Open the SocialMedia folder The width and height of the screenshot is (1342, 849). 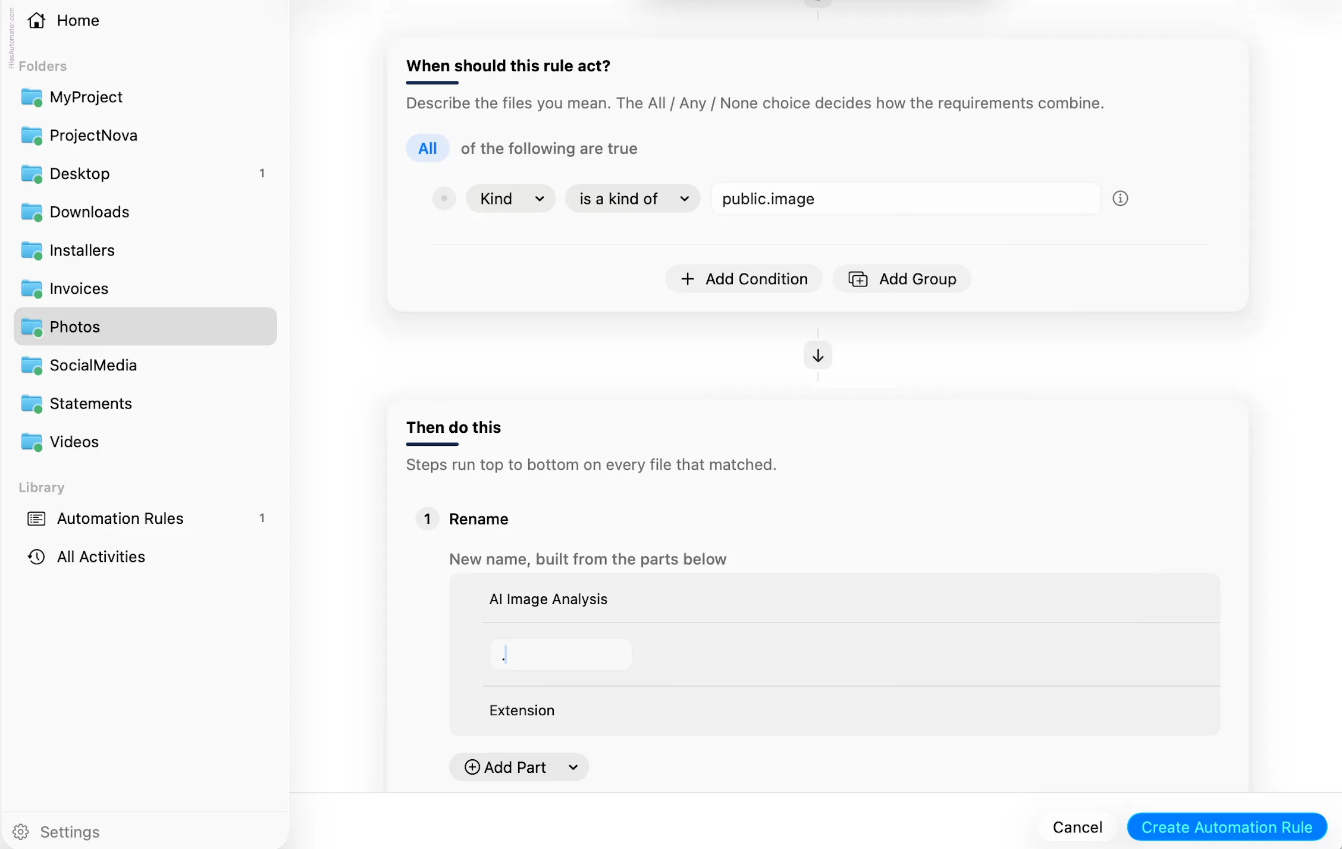145,365
